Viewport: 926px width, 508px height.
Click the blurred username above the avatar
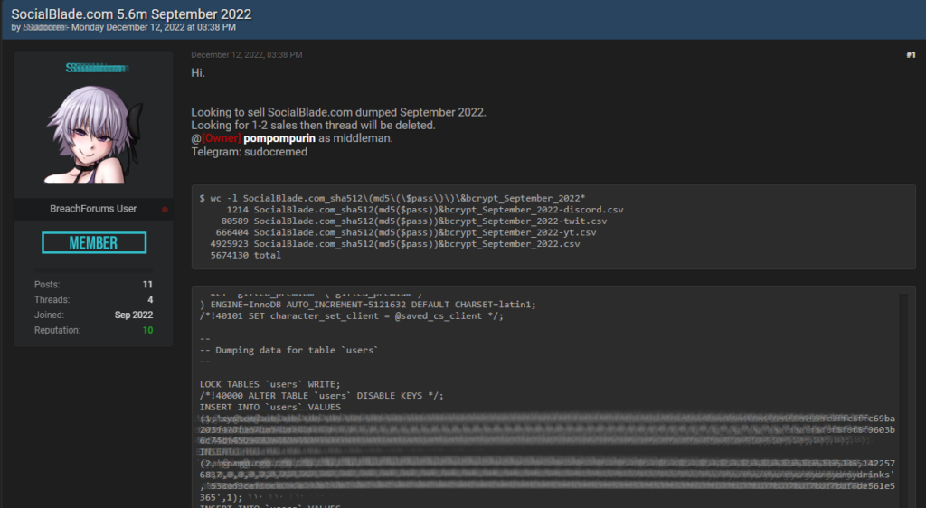tap(97, 68)
